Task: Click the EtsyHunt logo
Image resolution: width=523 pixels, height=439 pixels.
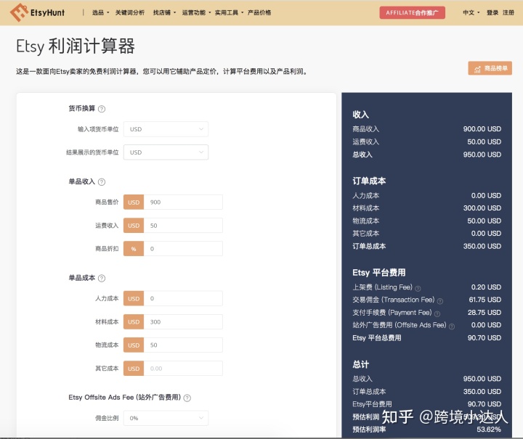Action: (x=37, y=12)
